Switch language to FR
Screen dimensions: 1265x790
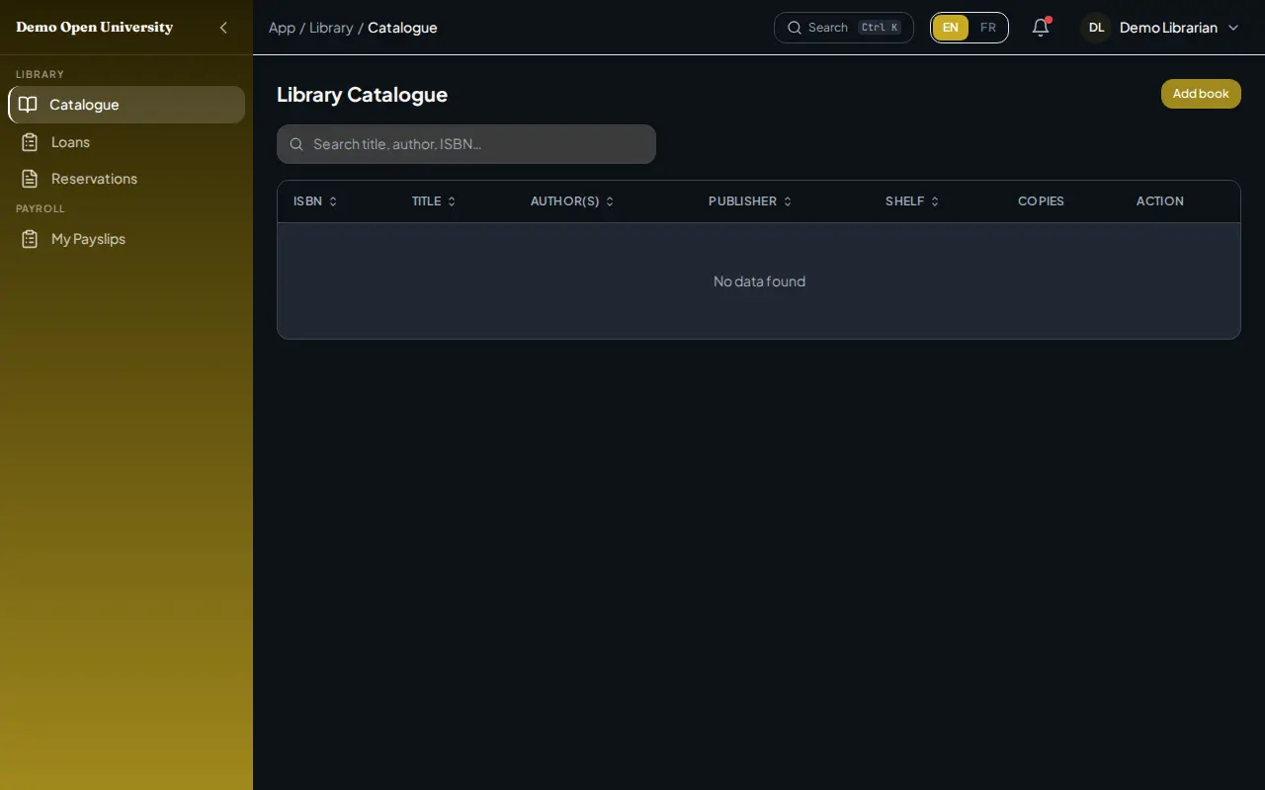click(988, 28)
